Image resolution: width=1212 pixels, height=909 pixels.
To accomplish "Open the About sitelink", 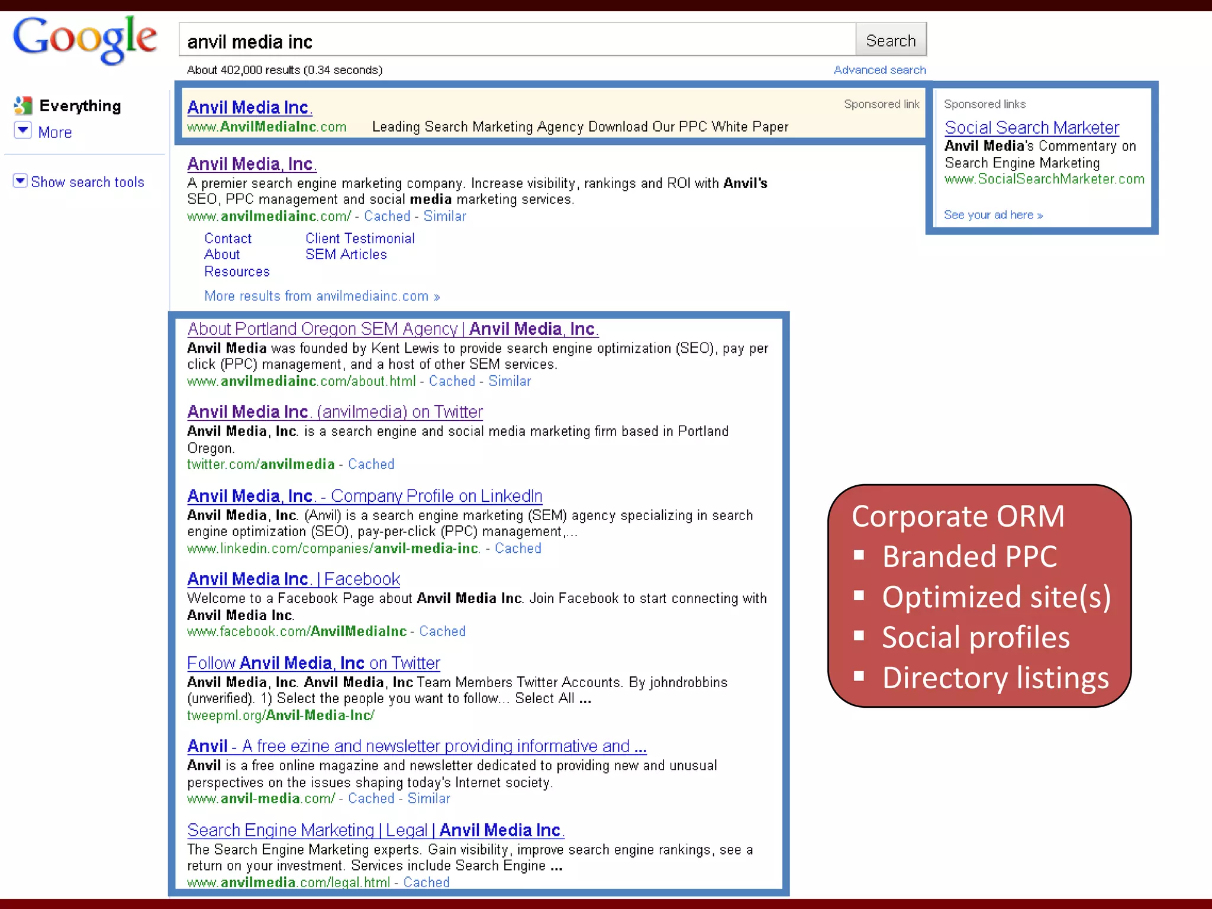I will pos(222,254).
